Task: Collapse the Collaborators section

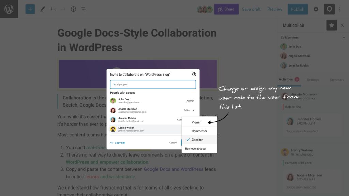Action: (344, 38)
